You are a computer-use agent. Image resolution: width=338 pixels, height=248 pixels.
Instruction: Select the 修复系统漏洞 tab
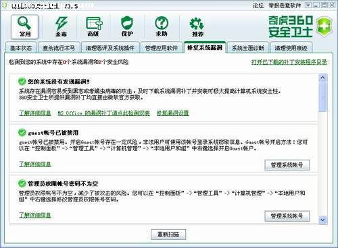tap(205, 47)
